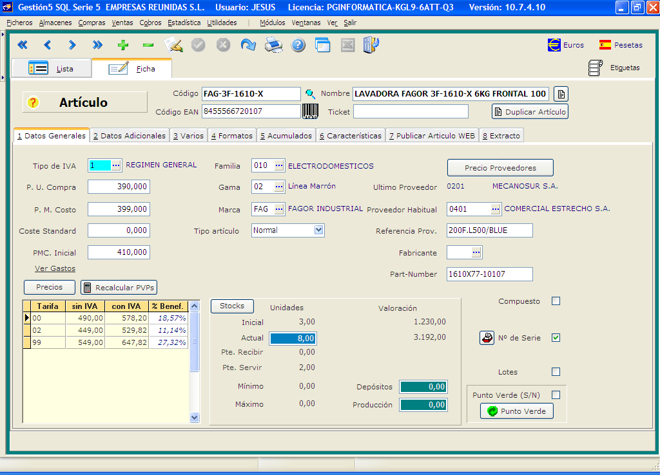Open Proveedor Habitual lookup ellipsis button
The width and height of the screenshot is (660, 475).
495,209
